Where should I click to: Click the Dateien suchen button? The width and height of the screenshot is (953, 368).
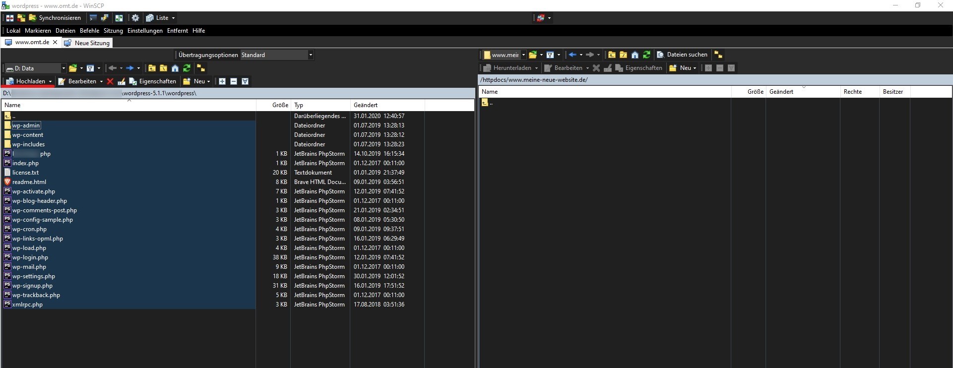pos(682,55)
